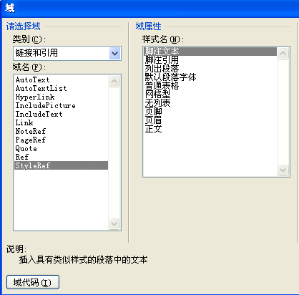Select the StyleRef field entry
The height and width of the screenshot is (295, 299).
tap(61, 165)
